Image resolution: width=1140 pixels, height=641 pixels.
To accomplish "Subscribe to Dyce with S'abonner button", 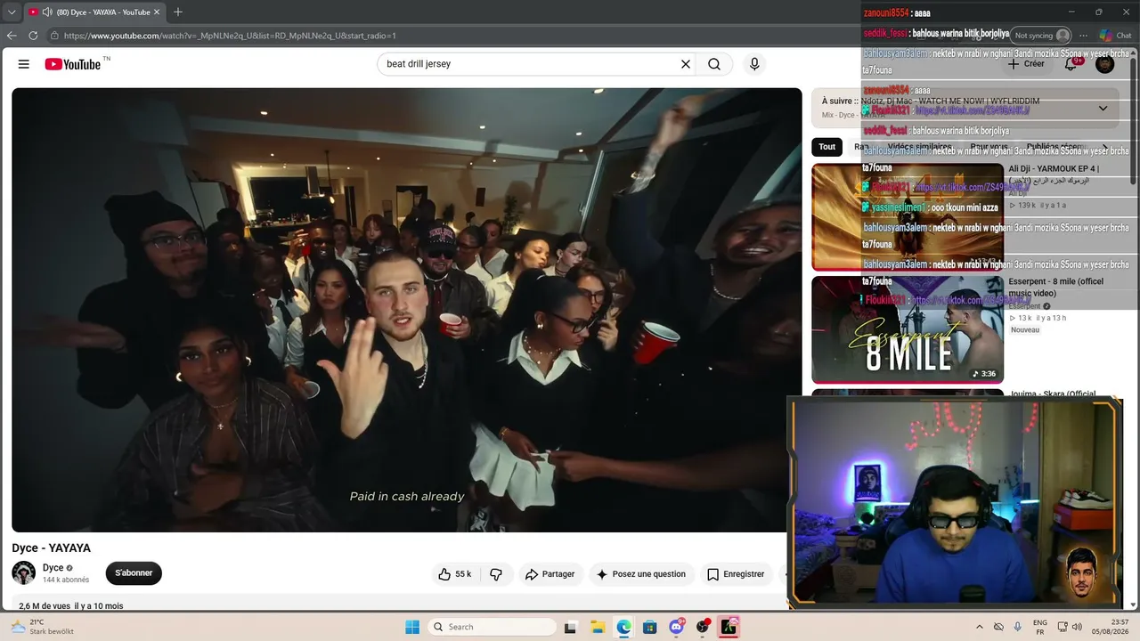I will (x=134, y=573).
